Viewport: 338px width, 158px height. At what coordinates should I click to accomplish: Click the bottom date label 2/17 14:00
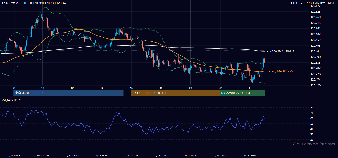pyautogui.click(x=102, y=156)
